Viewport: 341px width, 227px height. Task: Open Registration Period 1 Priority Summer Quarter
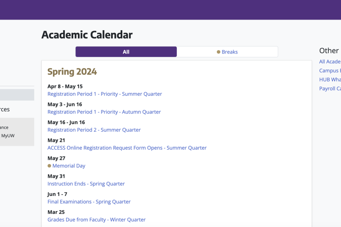click(104, 94)
